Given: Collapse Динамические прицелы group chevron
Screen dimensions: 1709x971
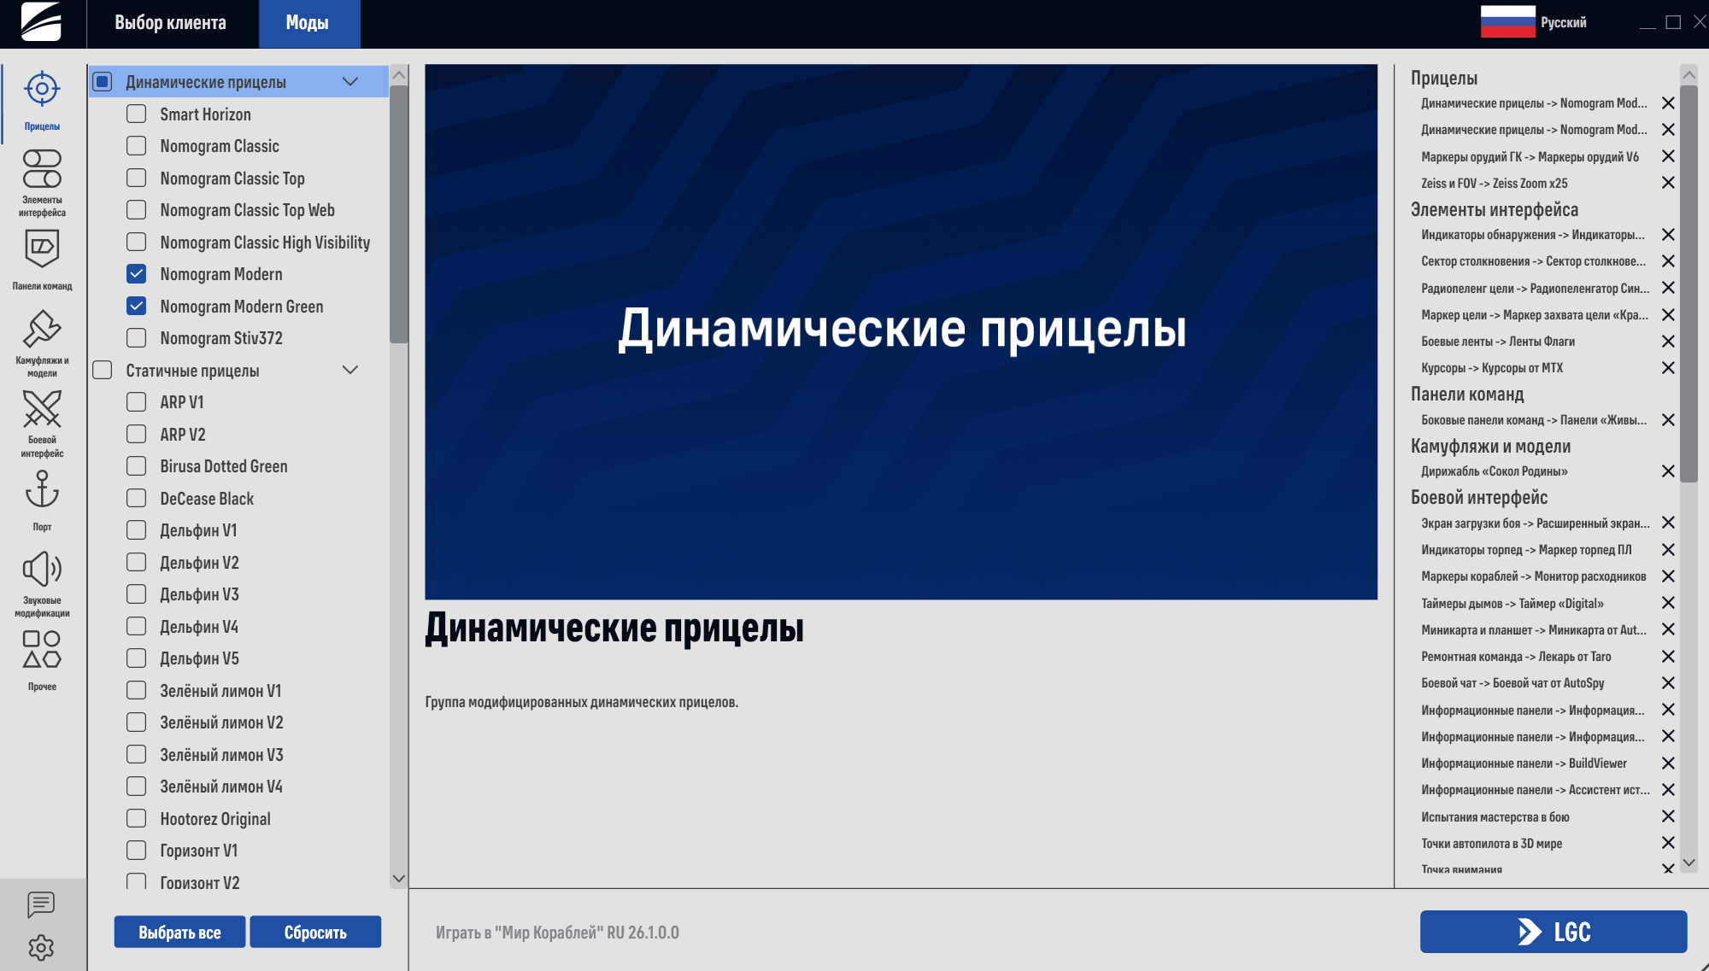Looking at the screenshot, I should [350, 82].
